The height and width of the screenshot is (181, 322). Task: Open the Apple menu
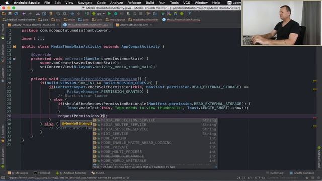[7, 3]
